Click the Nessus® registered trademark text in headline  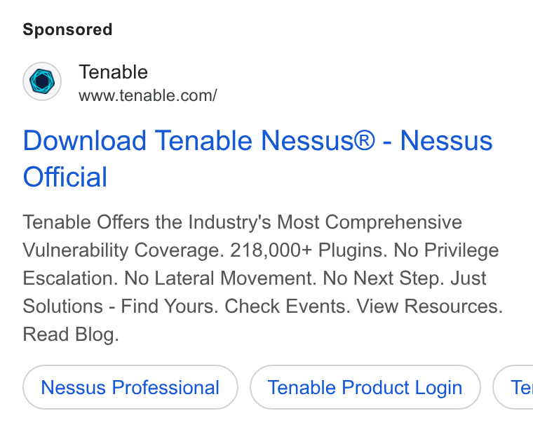318,141
